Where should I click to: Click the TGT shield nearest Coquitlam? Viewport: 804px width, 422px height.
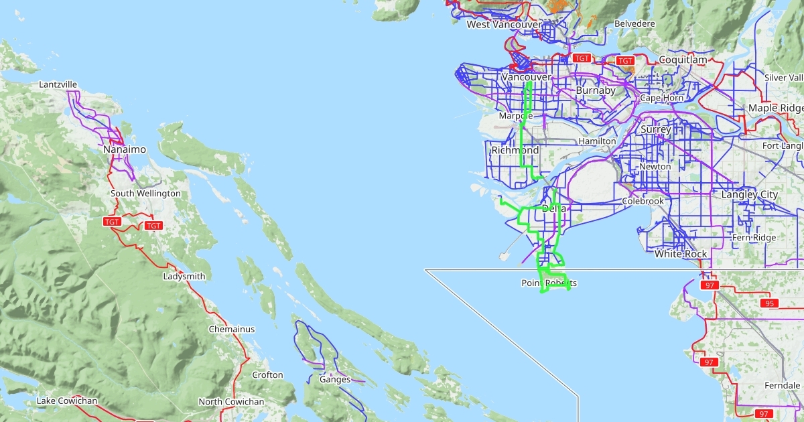(x=625, y=61)
